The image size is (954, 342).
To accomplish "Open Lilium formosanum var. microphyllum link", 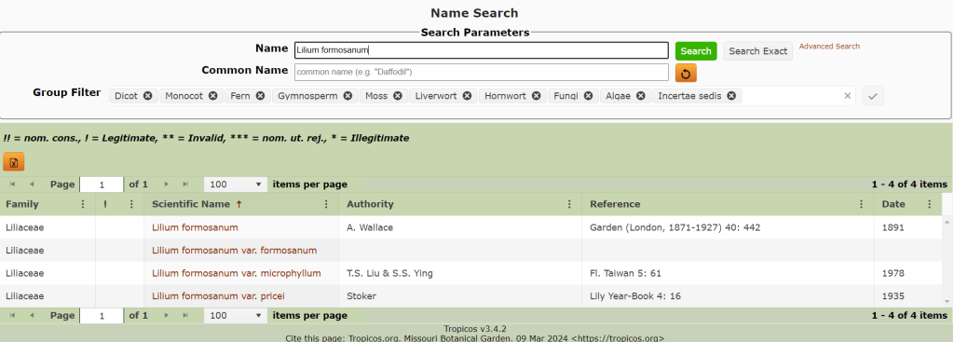I will (x=236, y=273).
